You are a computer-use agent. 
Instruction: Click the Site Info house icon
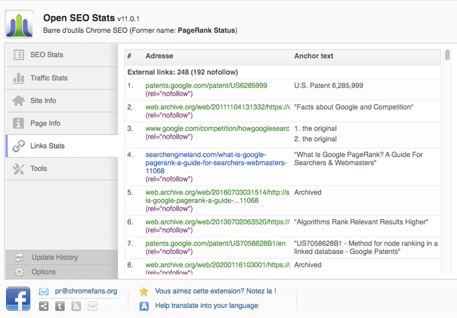(x=18, y=100)
